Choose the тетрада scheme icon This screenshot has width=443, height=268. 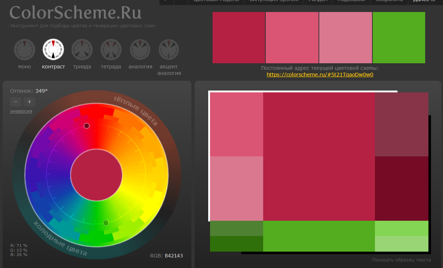tap(111, 49)
